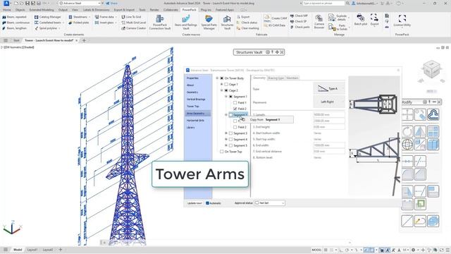Open the Extended Modeling ribbon tab
The width and height of the screenshot is (451, 254).
tap(42, 10)
